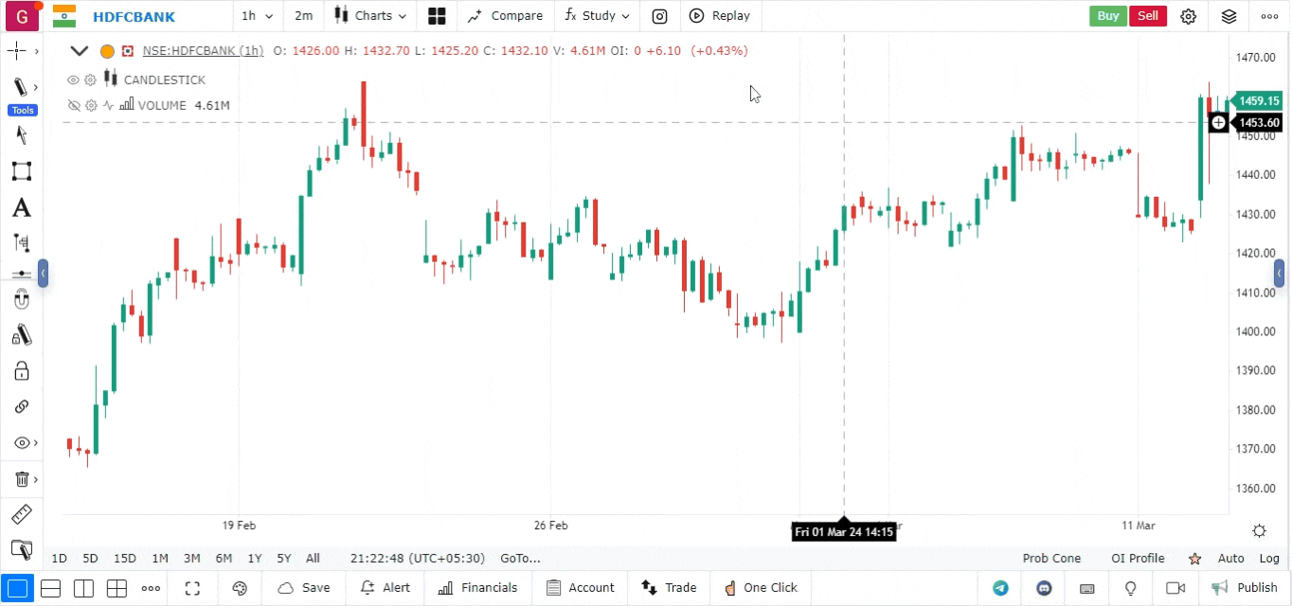Open the ruler measurement tool
Screen dimensions: 1292x606
pyautogui.click(x=21, y=515)
